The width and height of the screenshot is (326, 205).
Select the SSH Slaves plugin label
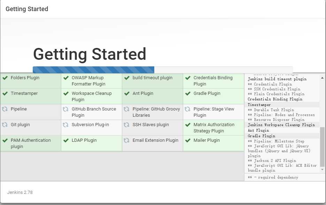click(151, 125)
